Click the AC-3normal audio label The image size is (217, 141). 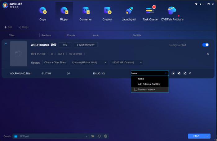coord(75,54)
